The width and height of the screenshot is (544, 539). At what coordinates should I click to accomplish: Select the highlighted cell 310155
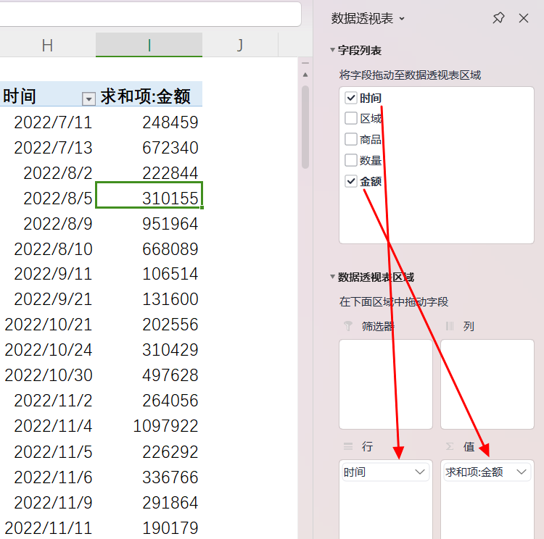[x=149, y=195]
